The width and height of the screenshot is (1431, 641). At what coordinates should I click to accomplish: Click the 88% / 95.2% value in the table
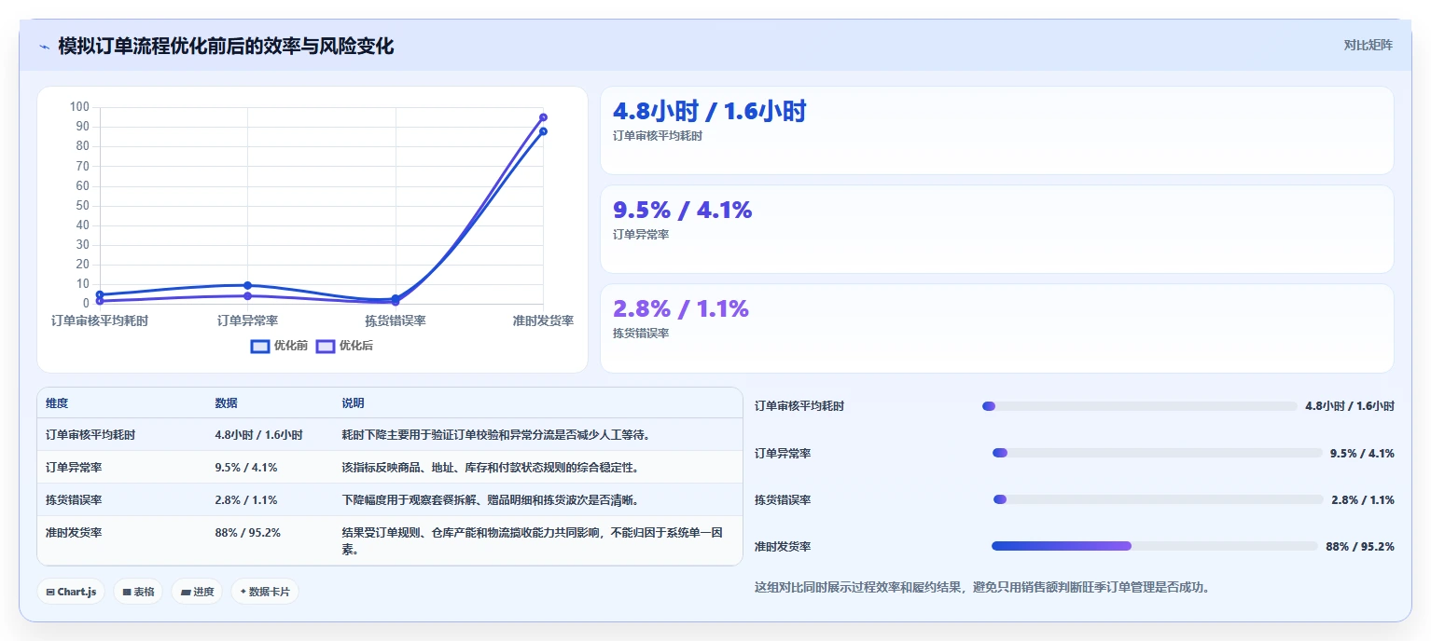247,533
